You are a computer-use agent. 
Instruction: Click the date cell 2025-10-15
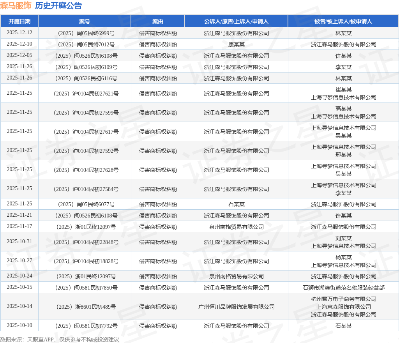19,287
